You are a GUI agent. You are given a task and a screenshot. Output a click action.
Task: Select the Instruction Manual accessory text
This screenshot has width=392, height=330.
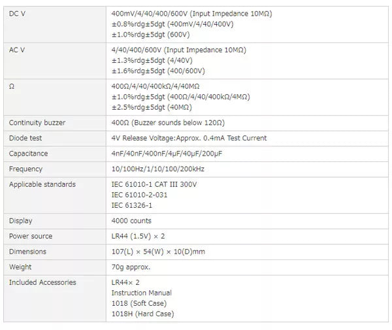click(x=142, y=293)
